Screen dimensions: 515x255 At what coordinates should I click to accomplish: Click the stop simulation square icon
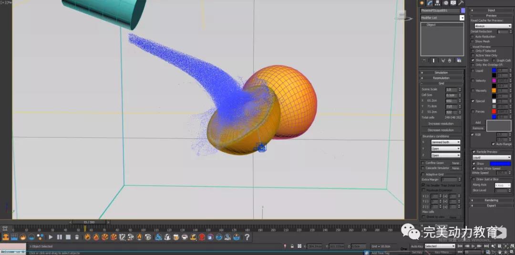pos(68,237)
